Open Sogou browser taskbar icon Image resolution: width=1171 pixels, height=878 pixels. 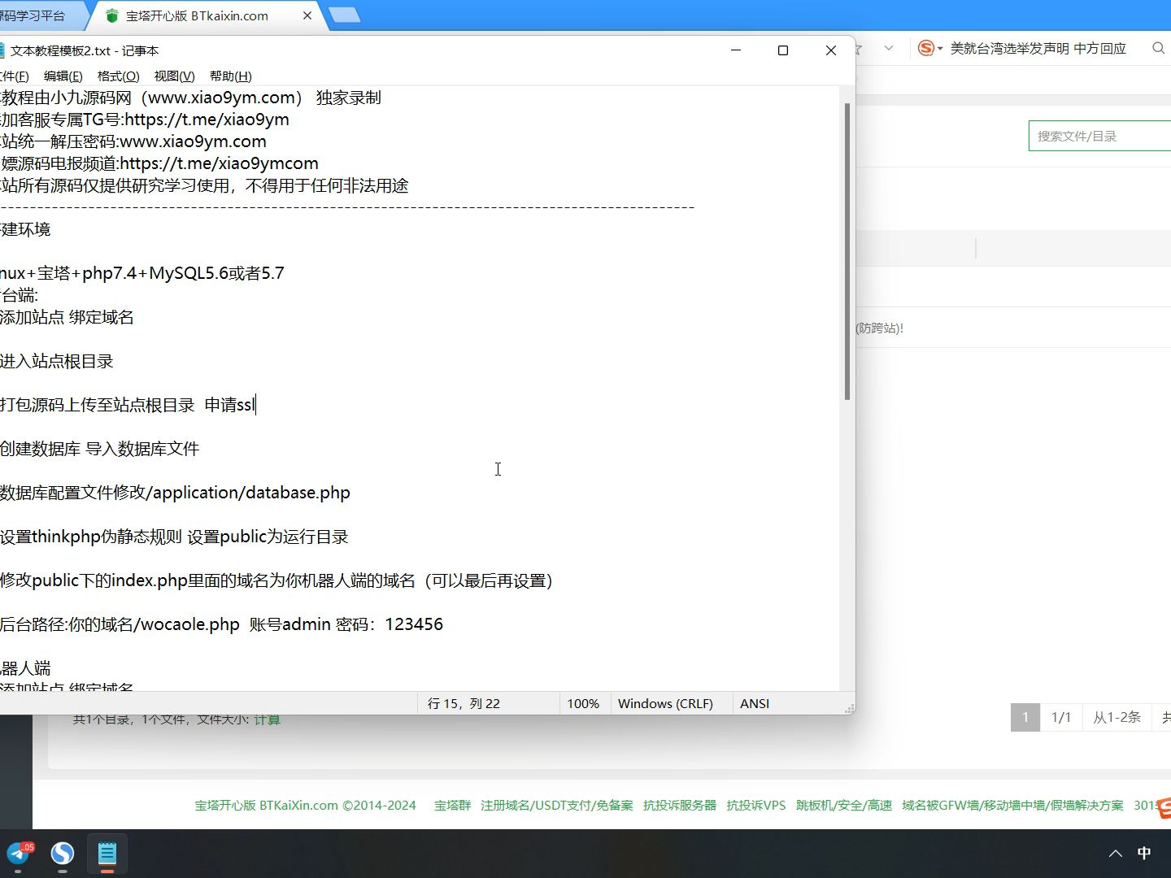[63, 854]
